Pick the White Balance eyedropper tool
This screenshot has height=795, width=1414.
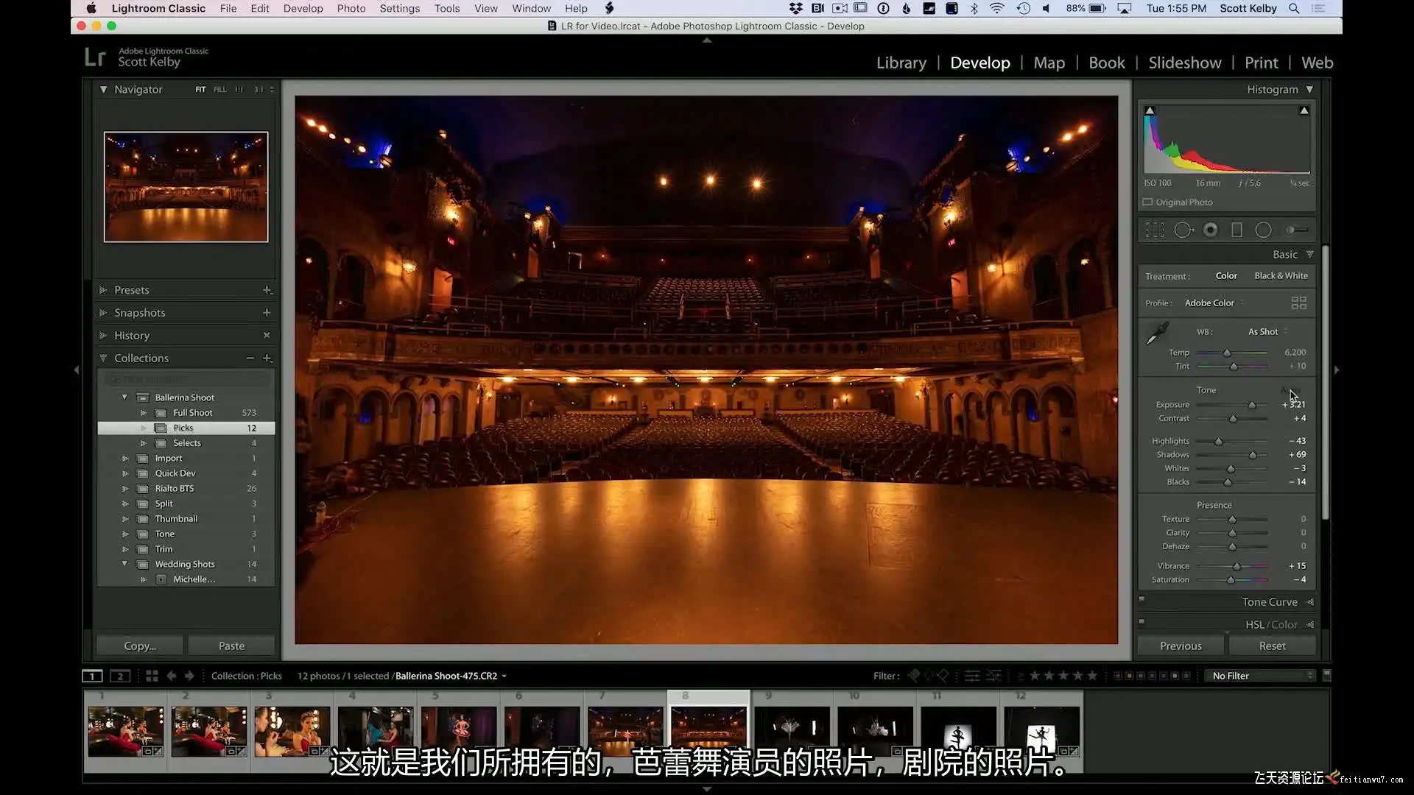[1157, 333]
